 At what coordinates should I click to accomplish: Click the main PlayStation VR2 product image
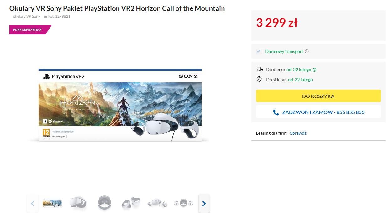120,105
